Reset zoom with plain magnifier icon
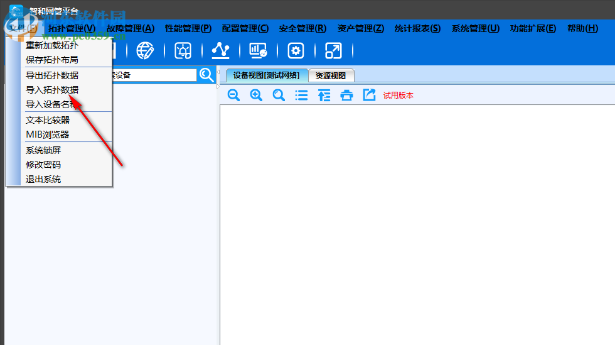 [279, 95]
